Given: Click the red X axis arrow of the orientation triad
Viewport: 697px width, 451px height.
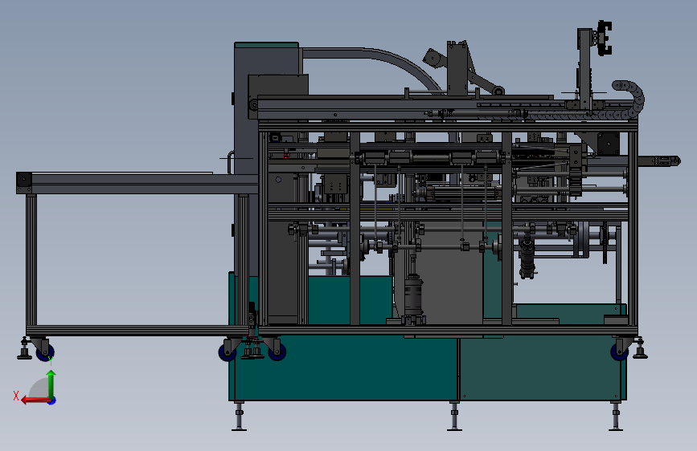Looking at the screenshot, I should coord(35,400).
